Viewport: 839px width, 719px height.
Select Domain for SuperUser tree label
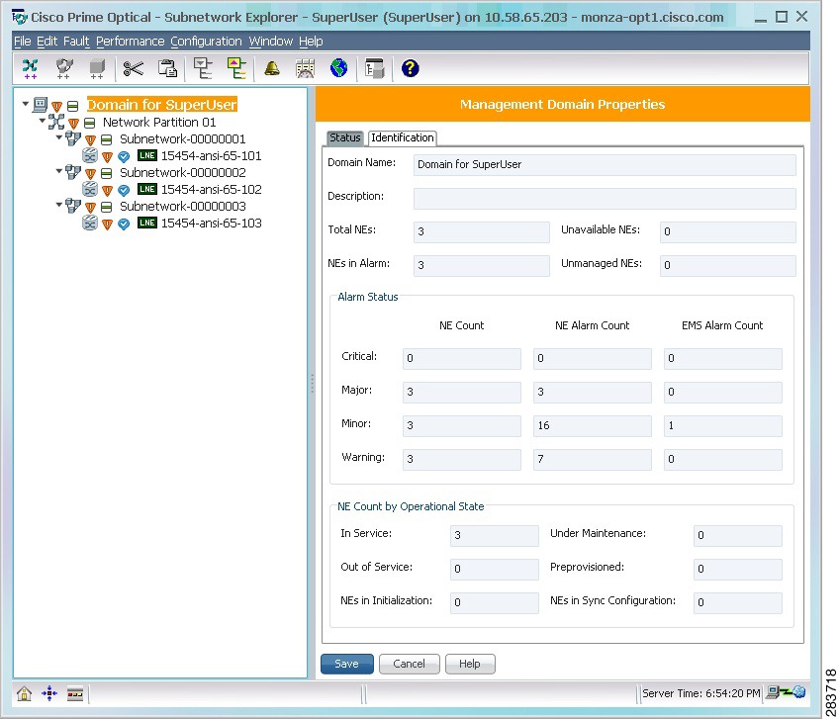162,104
